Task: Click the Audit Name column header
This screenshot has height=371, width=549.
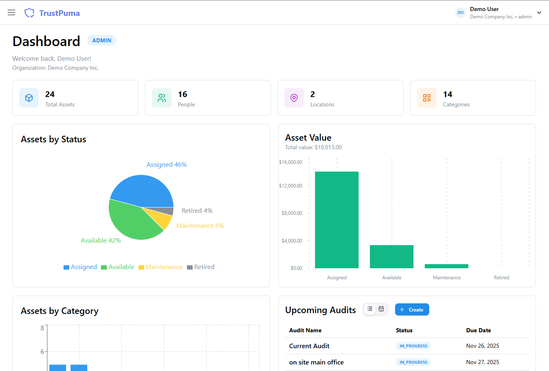Action: click(305, 330)
